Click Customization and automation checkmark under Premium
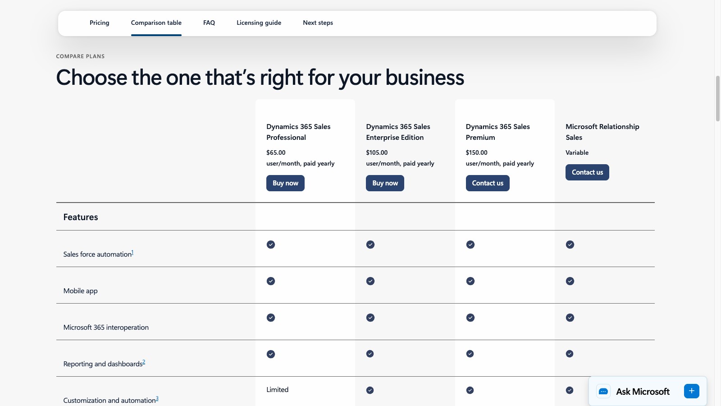 pos(470,390)
